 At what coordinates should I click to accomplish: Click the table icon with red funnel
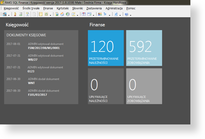point(84,14)
